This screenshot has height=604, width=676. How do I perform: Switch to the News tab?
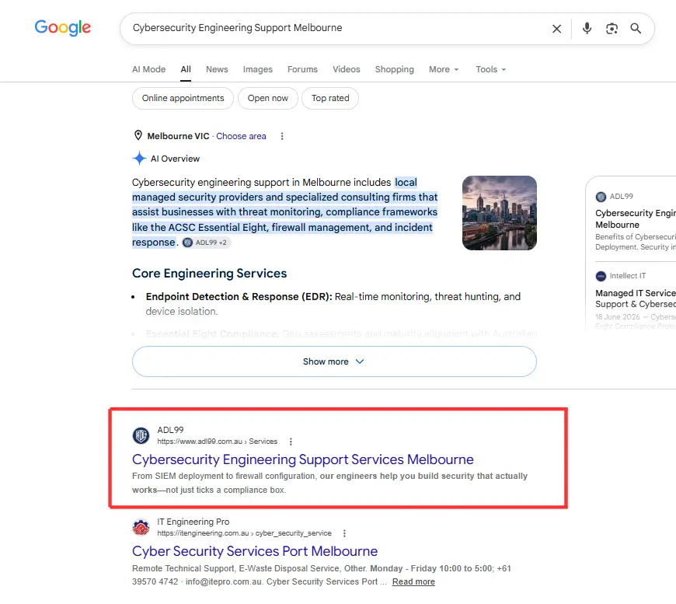point(217,69)
